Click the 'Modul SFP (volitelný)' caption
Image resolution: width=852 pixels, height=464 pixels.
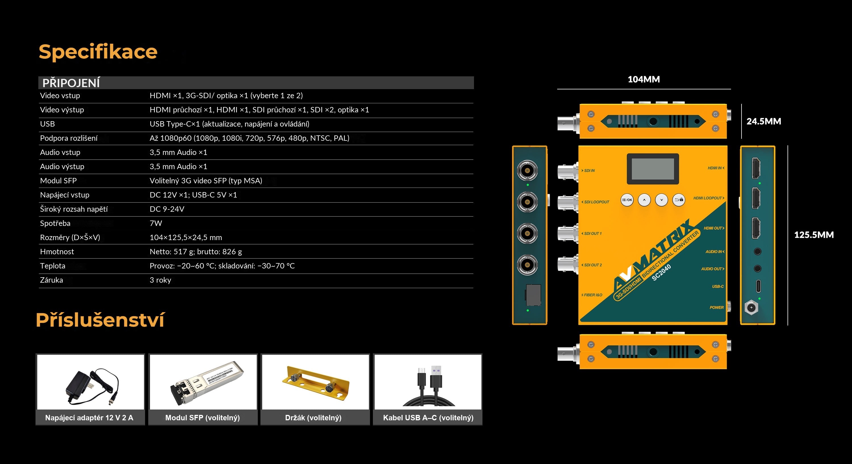pyautogui.click(x=202, y=418)
